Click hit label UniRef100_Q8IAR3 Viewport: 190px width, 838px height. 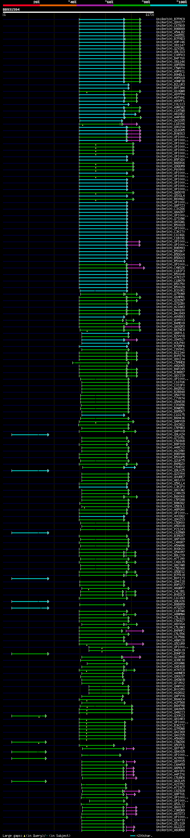[170, 718]
